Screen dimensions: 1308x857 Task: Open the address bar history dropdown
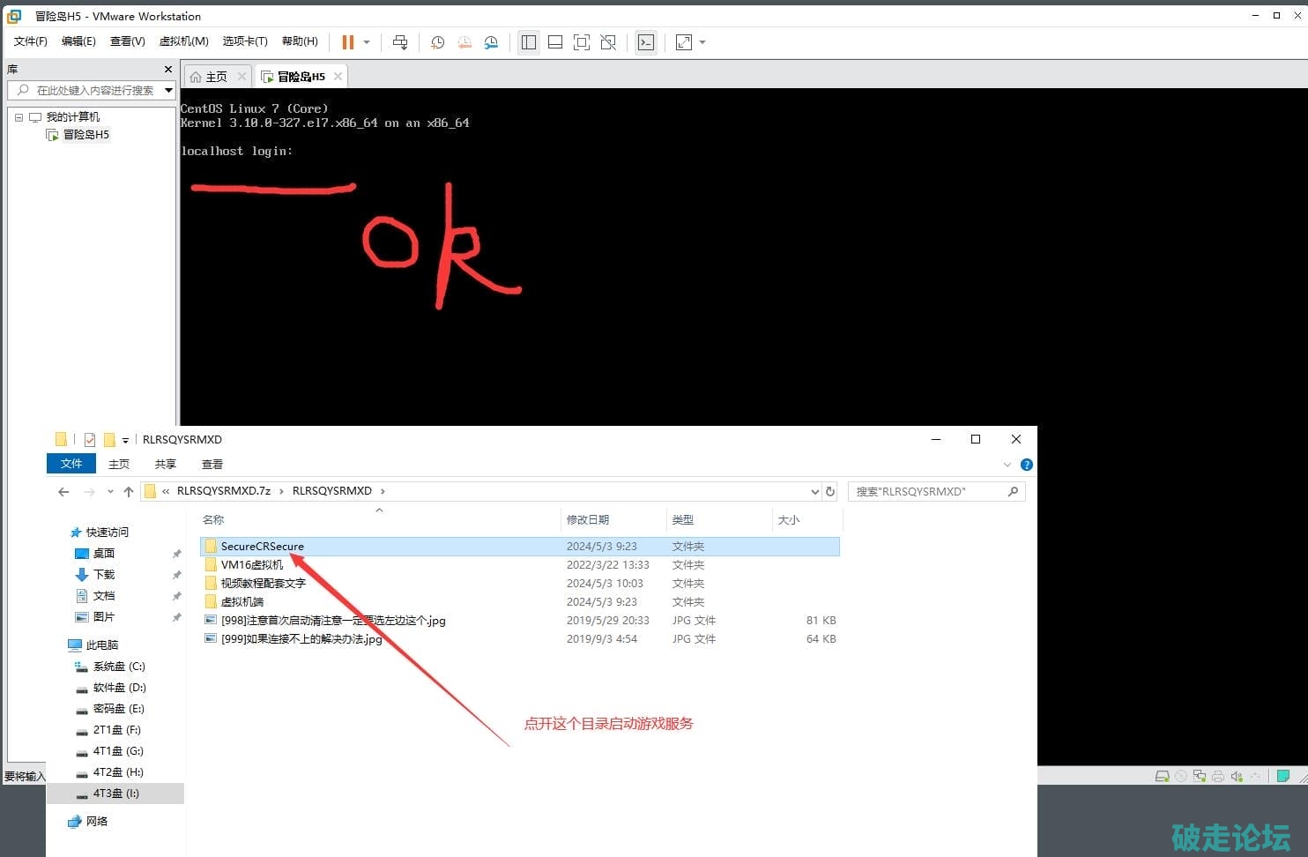pyautogui.click(x=814, y=492)
